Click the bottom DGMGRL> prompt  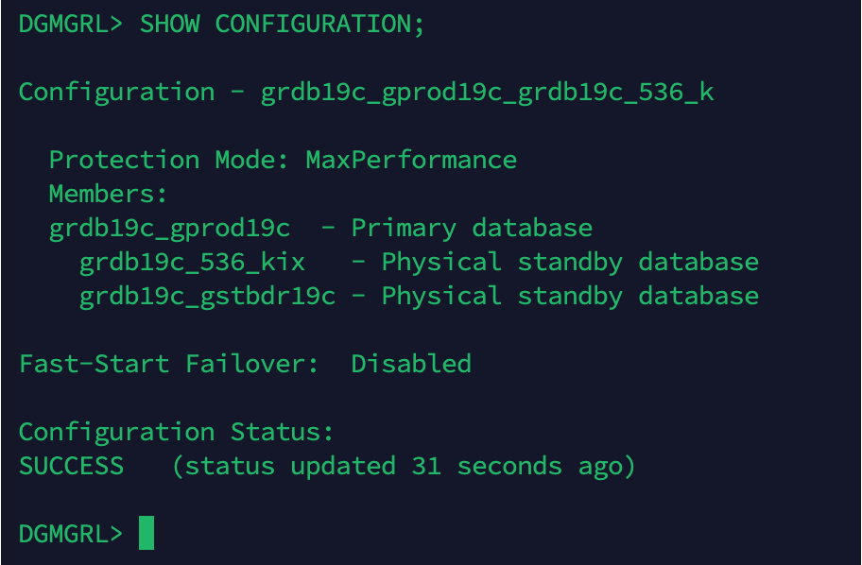(71, 534)
